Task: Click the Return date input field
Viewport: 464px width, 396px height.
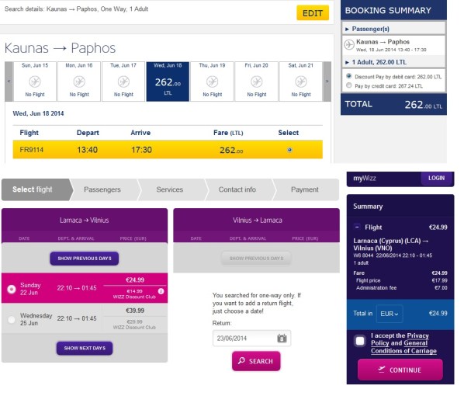Action: coord(251,339)
